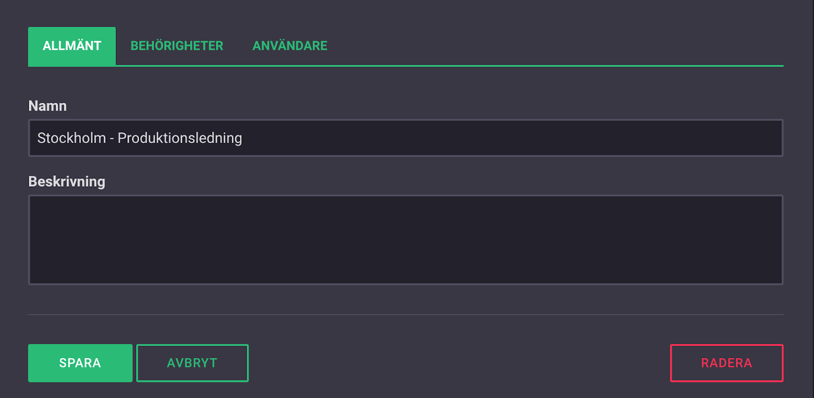
Task: Click the Avbryt button
Action: [192, 363]
